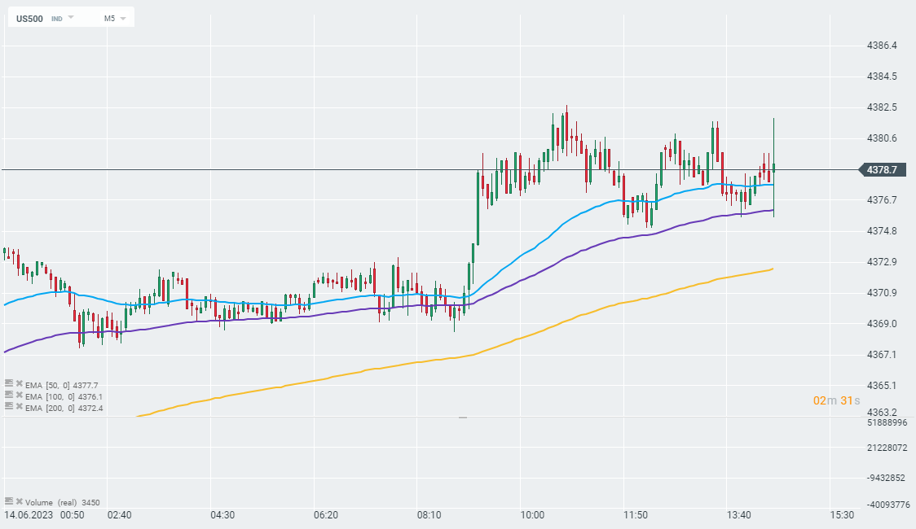
Task: Open settings icon for Volume indicator
Action: [9, 501]
